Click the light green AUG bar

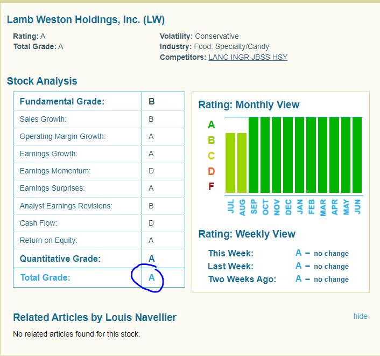(x=242, y=163)
